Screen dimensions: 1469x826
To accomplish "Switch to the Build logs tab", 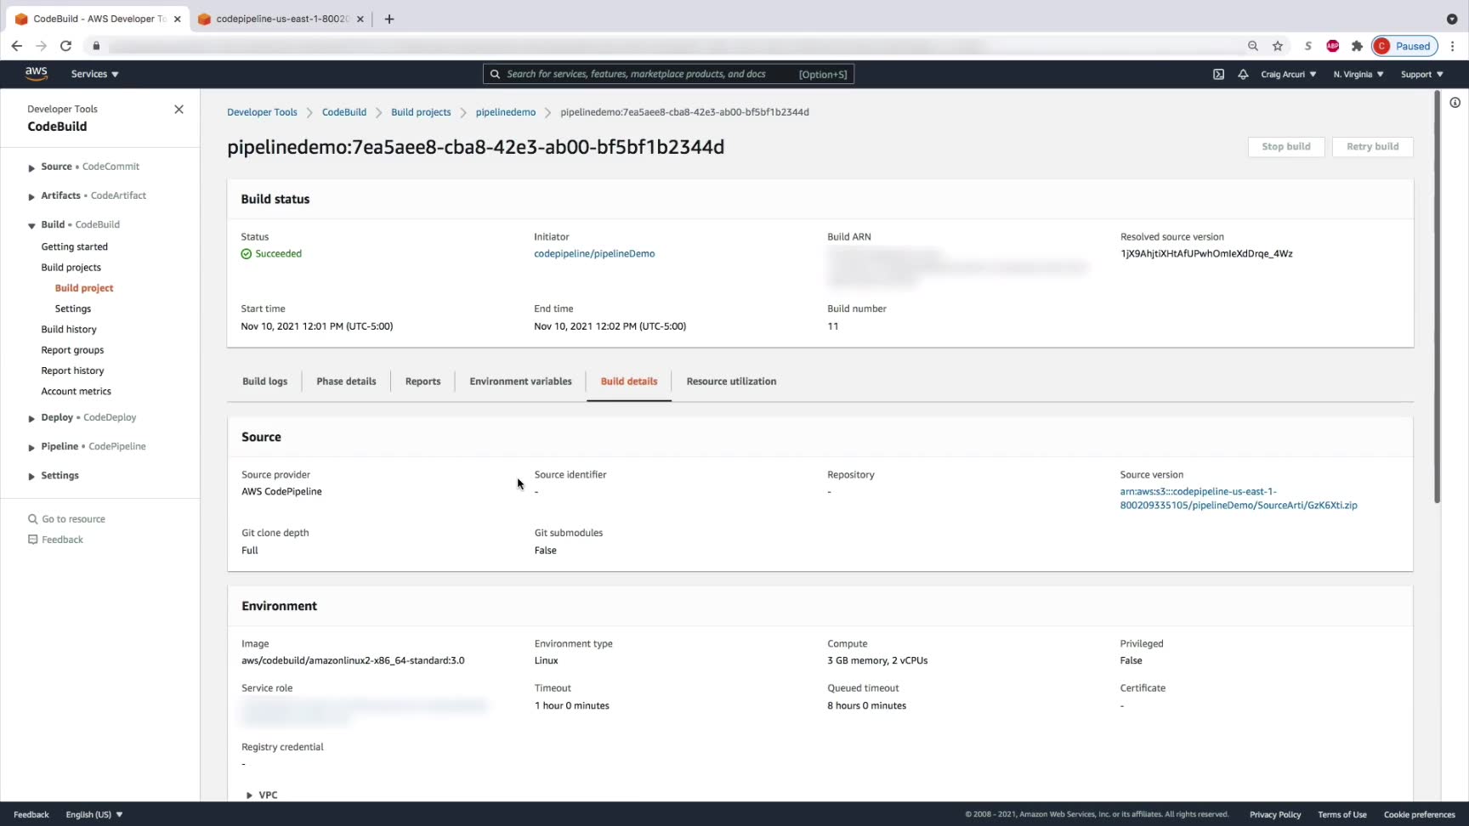I will pyautogui.click(x=264, y=382).
